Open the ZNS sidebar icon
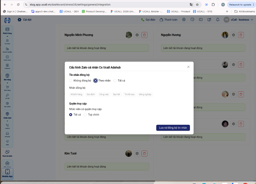This screenshot has height=184, width=256. click(x=7, y=143)
